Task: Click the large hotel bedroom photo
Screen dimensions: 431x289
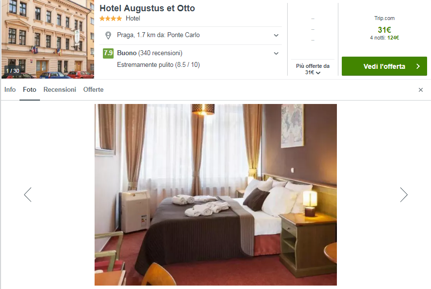Action: tap(215, 195)
